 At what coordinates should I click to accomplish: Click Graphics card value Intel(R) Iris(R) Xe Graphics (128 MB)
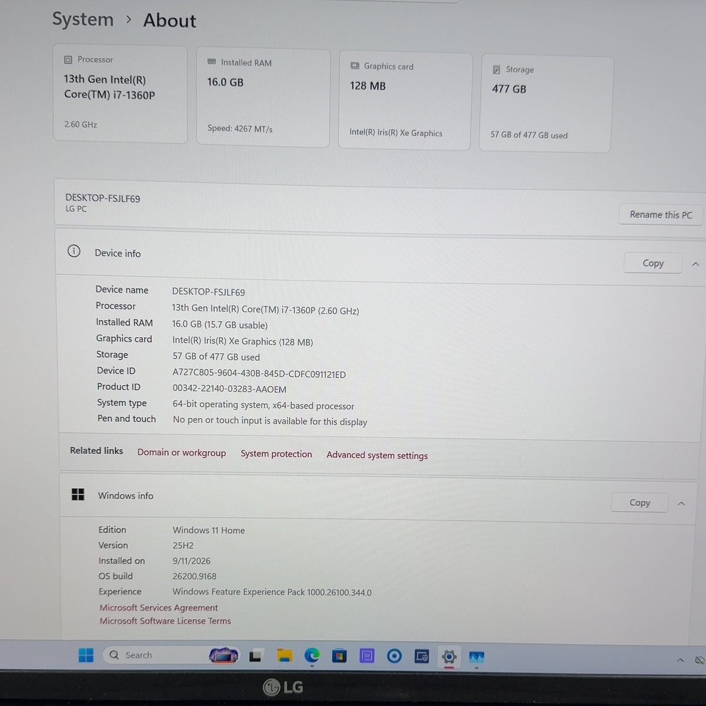point(242,341)
